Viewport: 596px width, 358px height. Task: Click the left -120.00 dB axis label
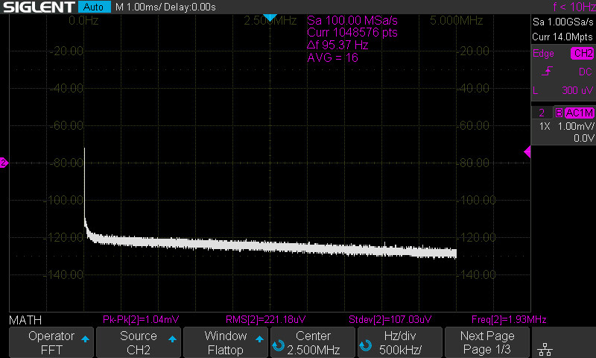click(64, 237)
